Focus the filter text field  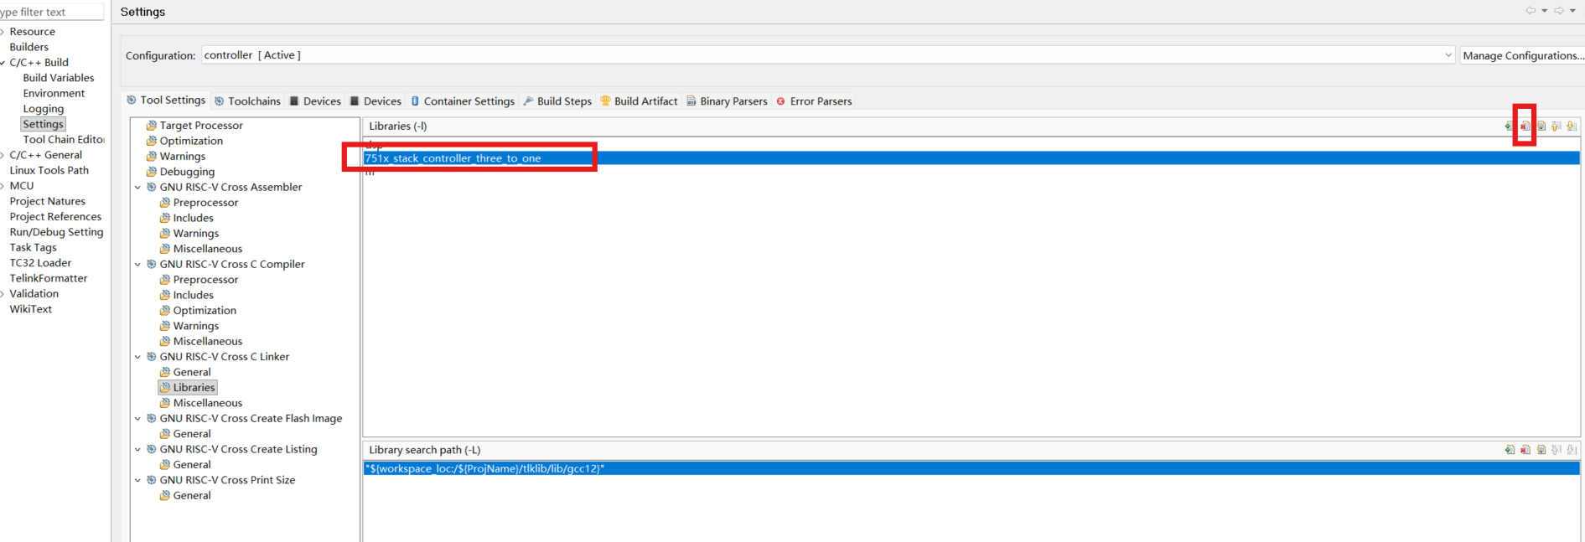(52, 12)
